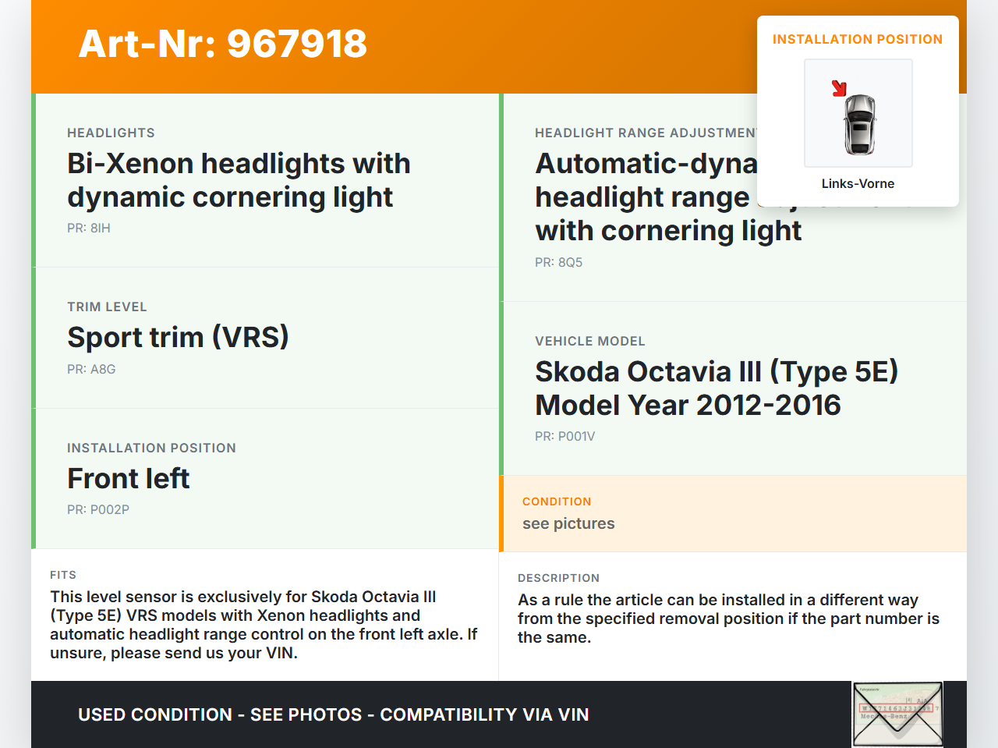Image resolution: width=998 pixels, height=748 pixels.
Task: Click the paragraph starting "This level sensor is exclusively"
Action: (264, 625)
